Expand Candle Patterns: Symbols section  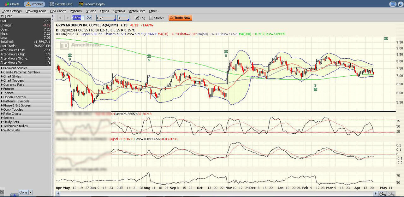(x=26, y=72)
